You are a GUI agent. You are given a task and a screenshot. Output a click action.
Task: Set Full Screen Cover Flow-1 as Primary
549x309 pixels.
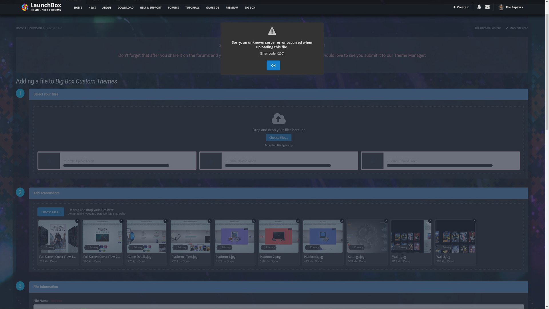point(48,247)
